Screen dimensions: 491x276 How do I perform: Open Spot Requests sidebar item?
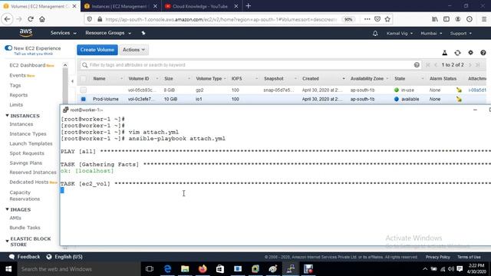tap(27, 153)
